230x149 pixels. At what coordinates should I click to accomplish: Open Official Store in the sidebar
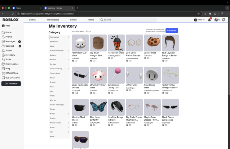click(12, 73)
